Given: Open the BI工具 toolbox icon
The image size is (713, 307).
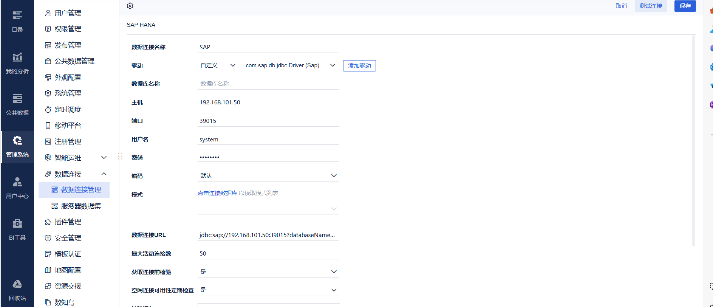Looking at the screenshot, I should (17, 223).
